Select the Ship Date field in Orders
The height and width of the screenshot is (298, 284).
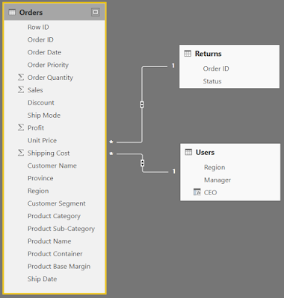pyautogui.click(x=42, y=279)
